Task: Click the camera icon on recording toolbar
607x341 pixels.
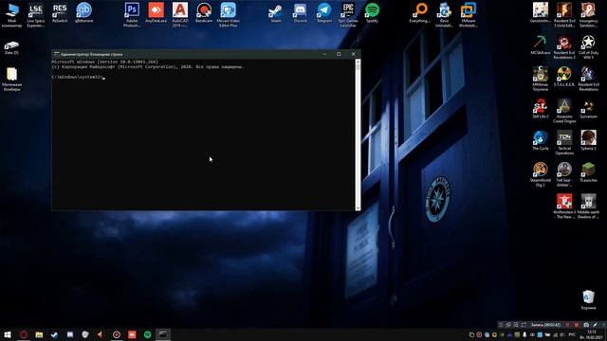Action: (x=586, y=325)
